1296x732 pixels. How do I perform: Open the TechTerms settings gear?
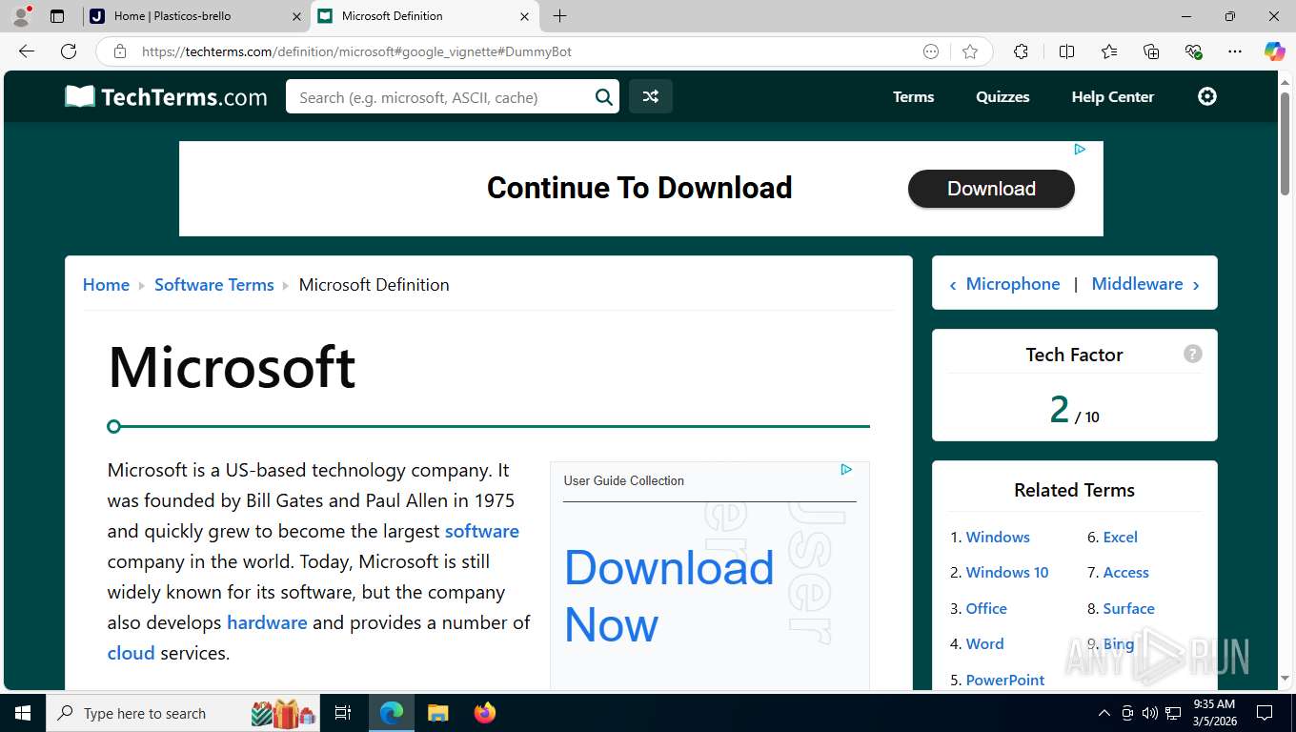point(1207,96)
